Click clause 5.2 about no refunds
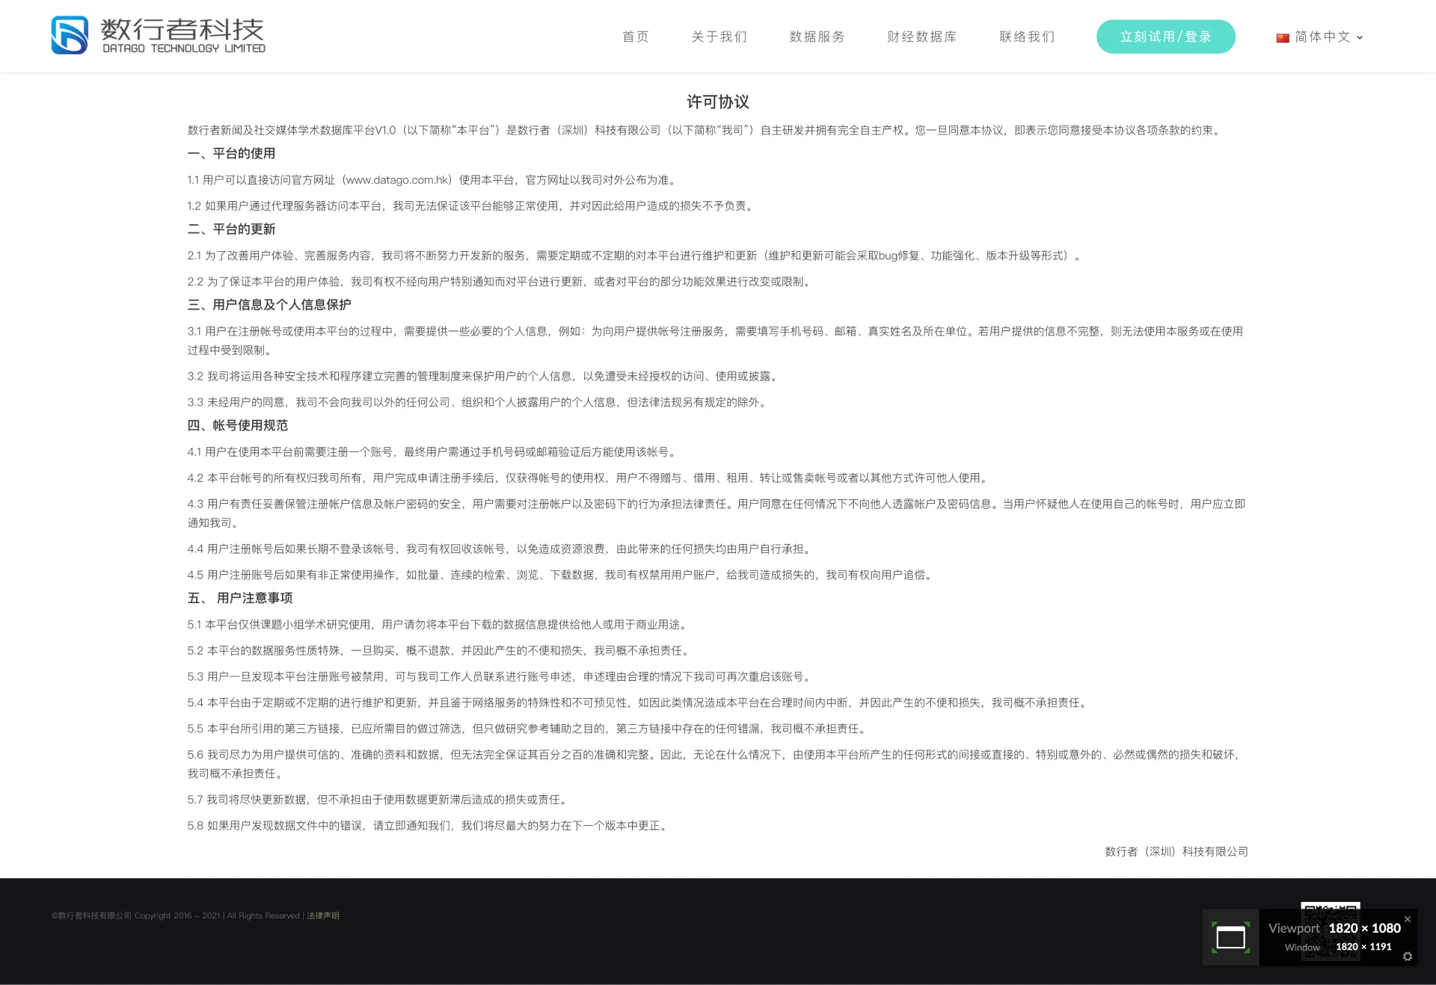 [439, 651]
